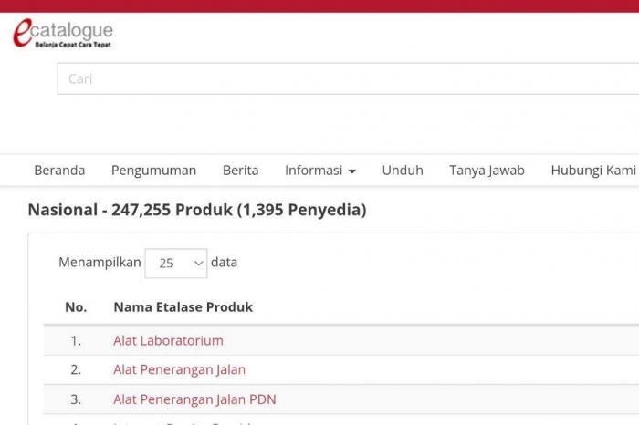Select the Nasional 247,255 Produk heading

coord(197,210)
